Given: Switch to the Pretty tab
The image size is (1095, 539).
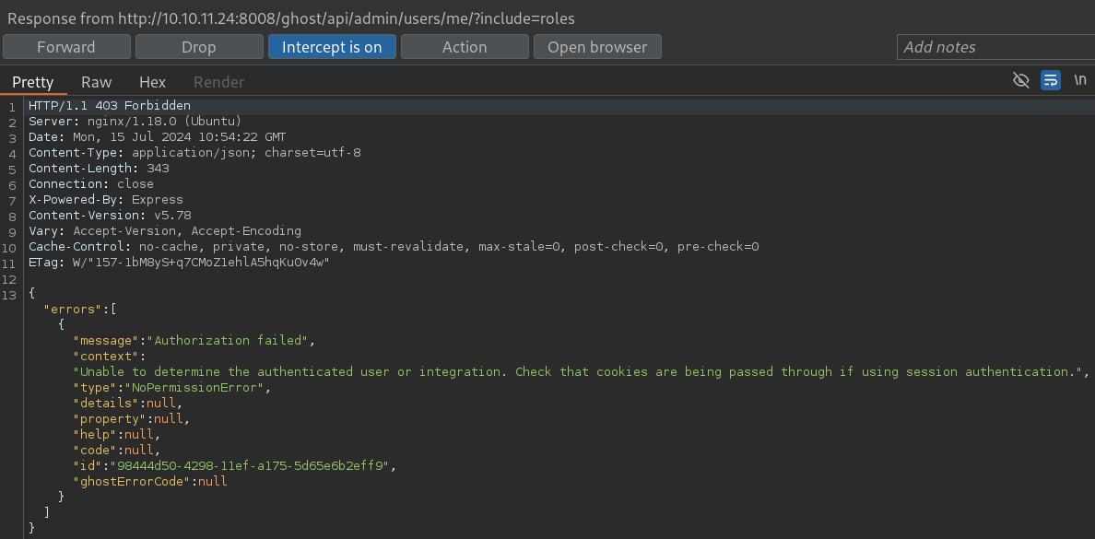Looking at the screenshot, I should pos(33,82).
